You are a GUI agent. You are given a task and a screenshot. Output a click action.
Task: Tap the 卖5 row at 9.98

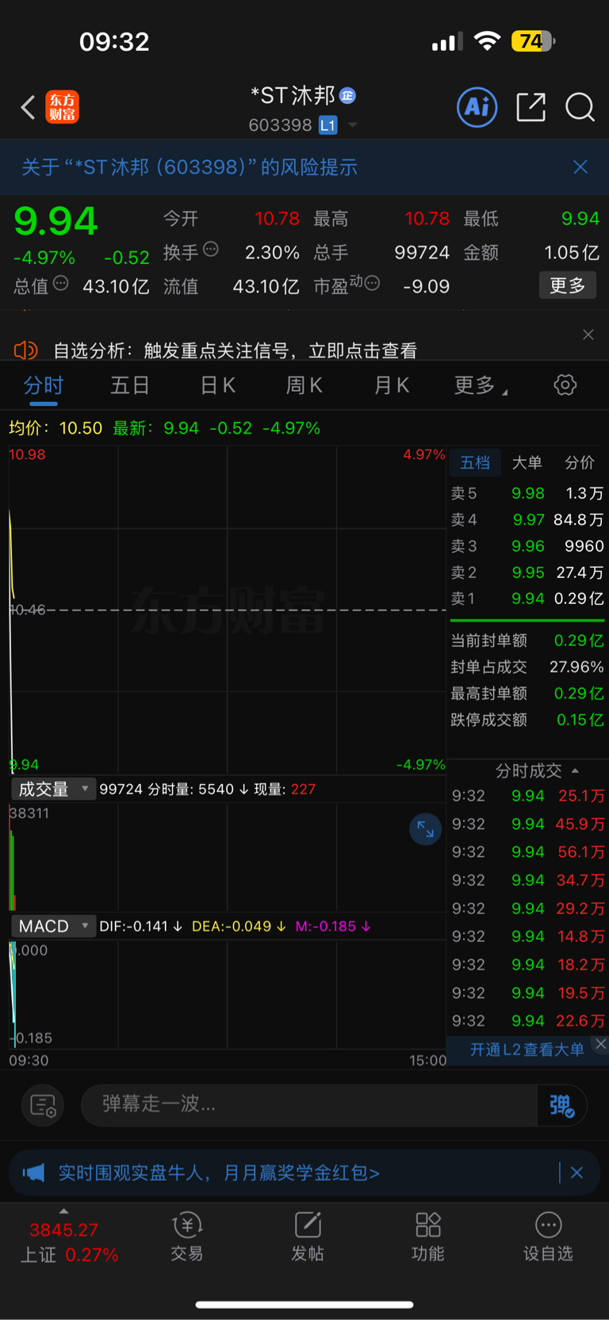click(x=527, y=493)
